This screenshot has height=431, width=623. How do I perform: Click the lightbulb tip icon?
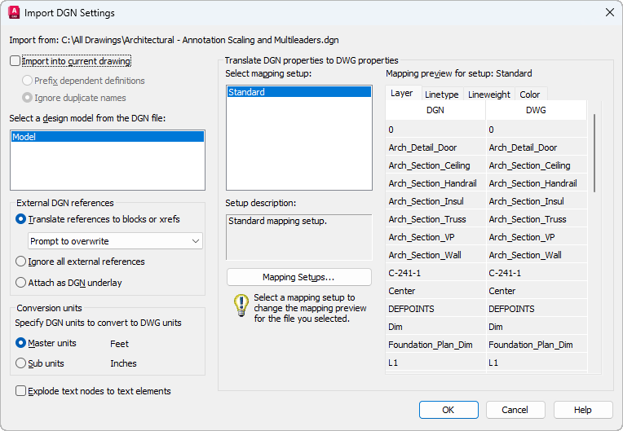pyautogui.click(x=241, y=306)
